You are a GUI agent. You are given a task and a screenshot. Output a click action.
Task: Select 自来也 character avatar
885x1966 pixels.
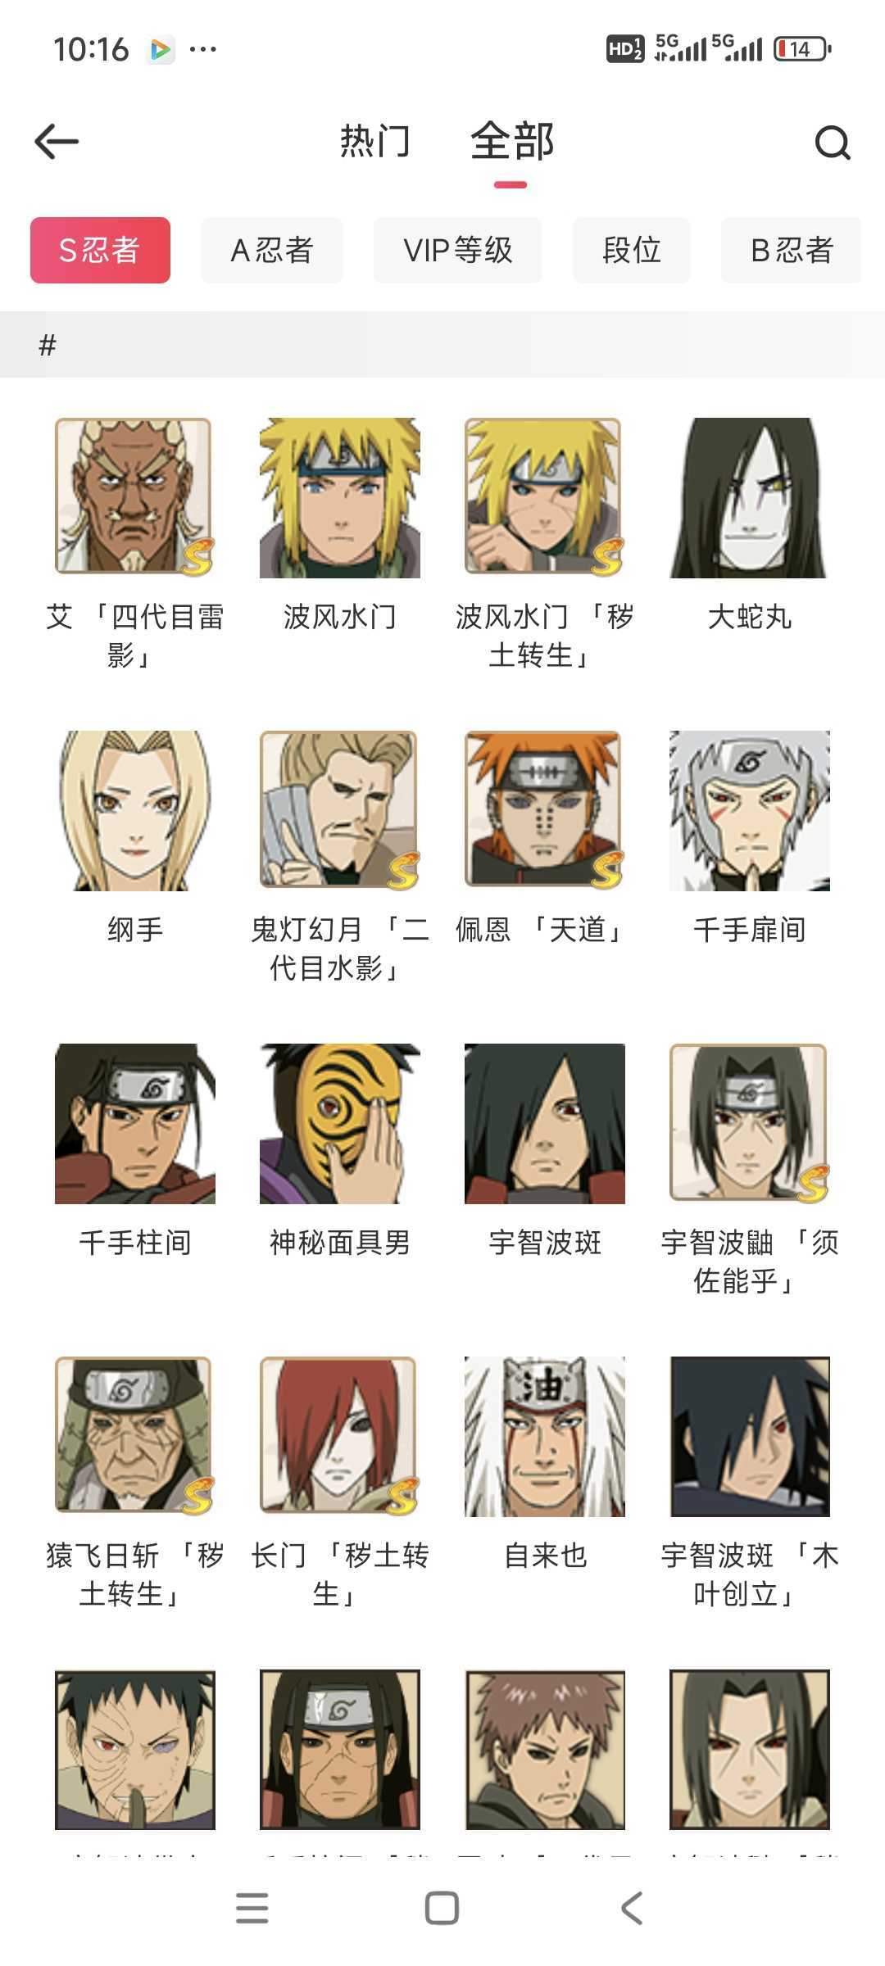[x=545, y=1437]
